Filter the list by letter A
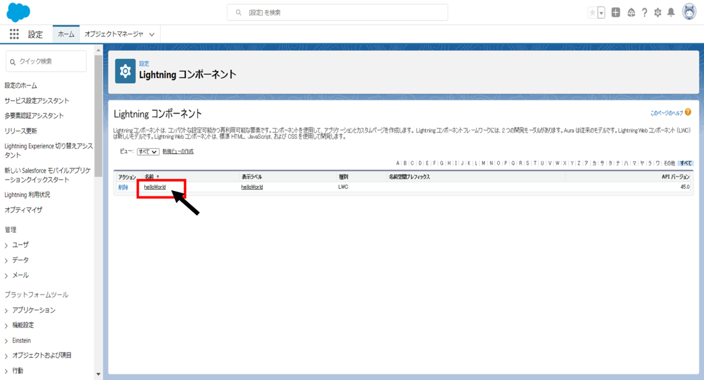 (398, 163)
